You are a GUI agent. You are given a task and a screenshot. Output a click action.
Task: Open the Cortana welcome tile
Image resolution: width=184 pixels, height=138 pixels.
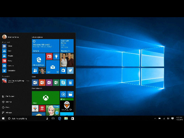point(46,46)
